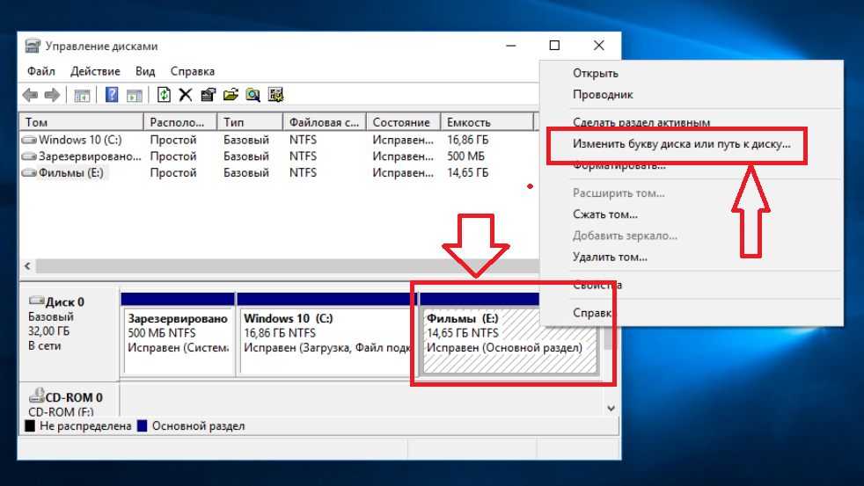Sort by the Емкость column header
Screen dimensions: 864x486
(x=487, y=122)
